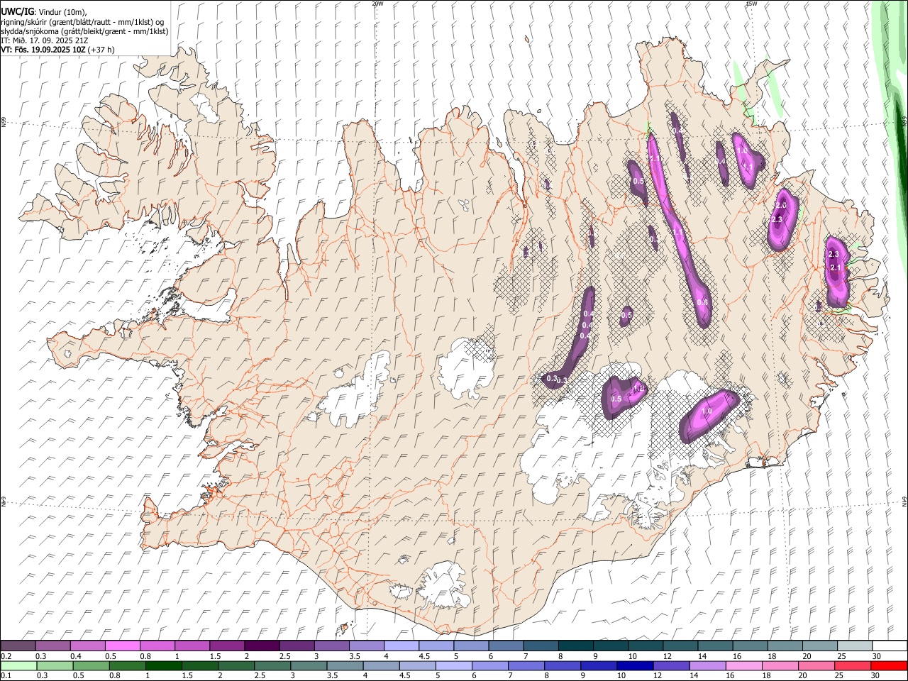Click the '20W' longitude label
908x681 pixels.
point(377,4)
